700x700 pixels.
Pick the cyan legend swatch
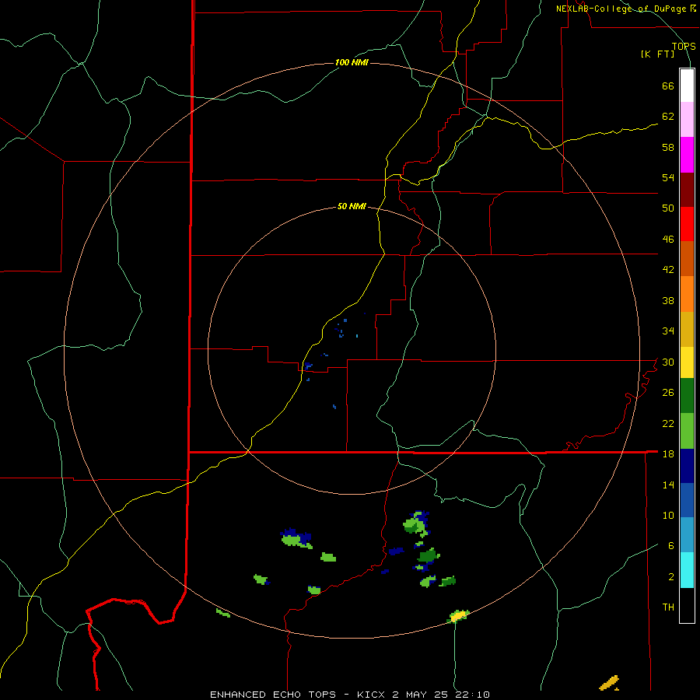click(x=687, y=570)
